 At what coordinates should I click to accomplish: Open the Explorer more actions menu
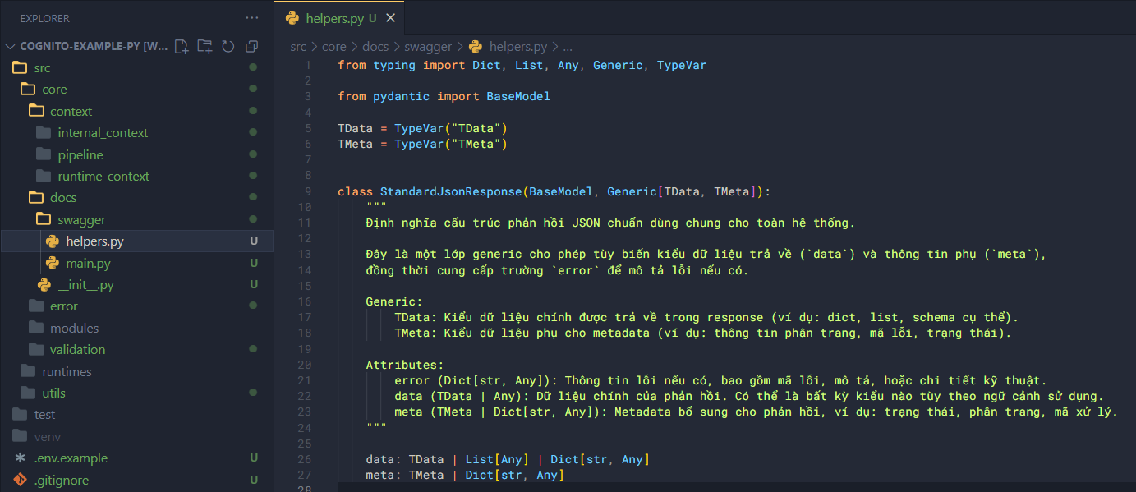[x=251, y=18]
